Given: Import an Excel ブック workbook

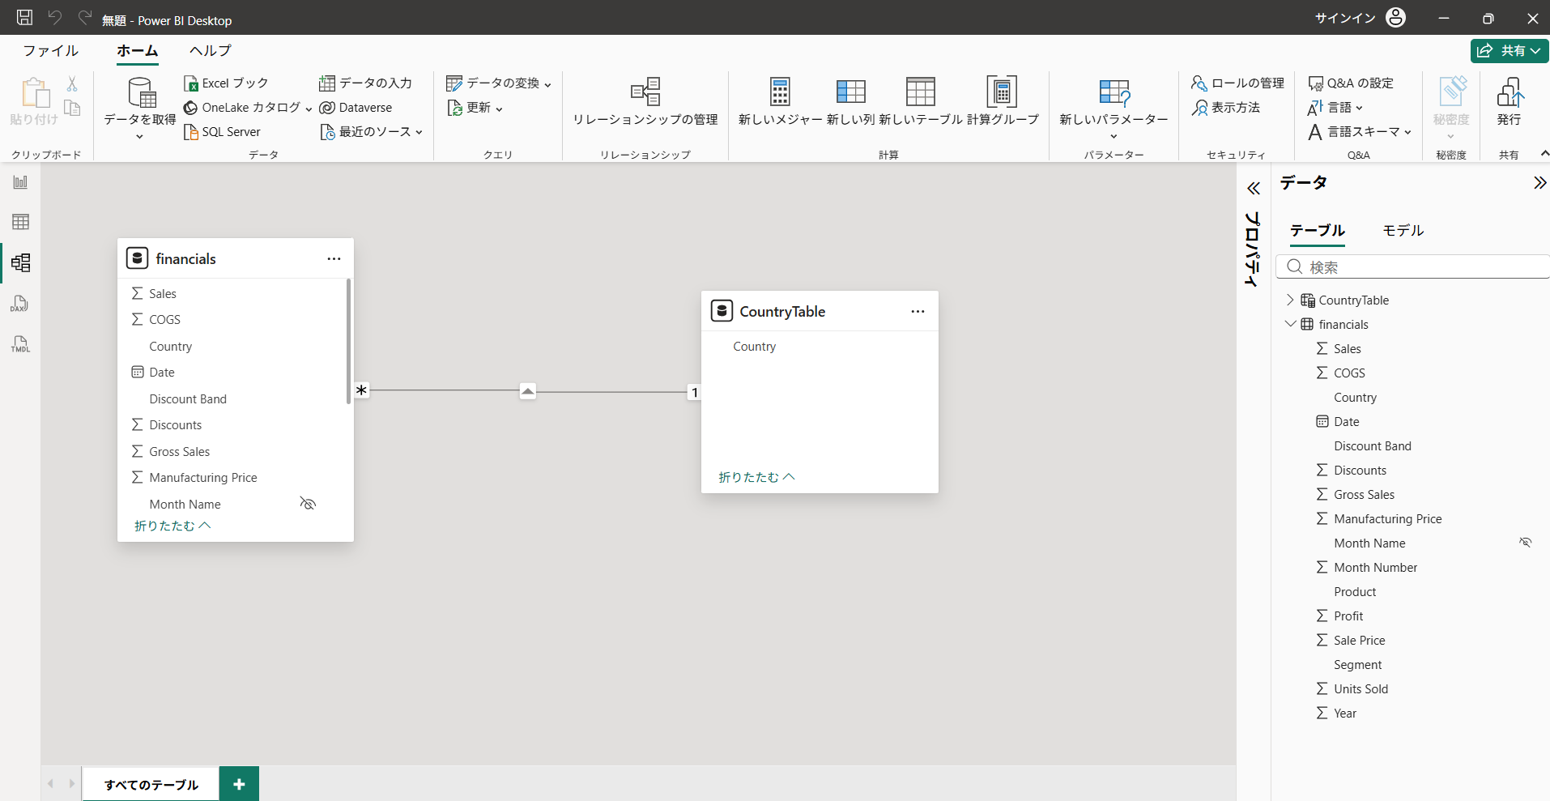Looking at the screenshot, I should coord(226,83).
